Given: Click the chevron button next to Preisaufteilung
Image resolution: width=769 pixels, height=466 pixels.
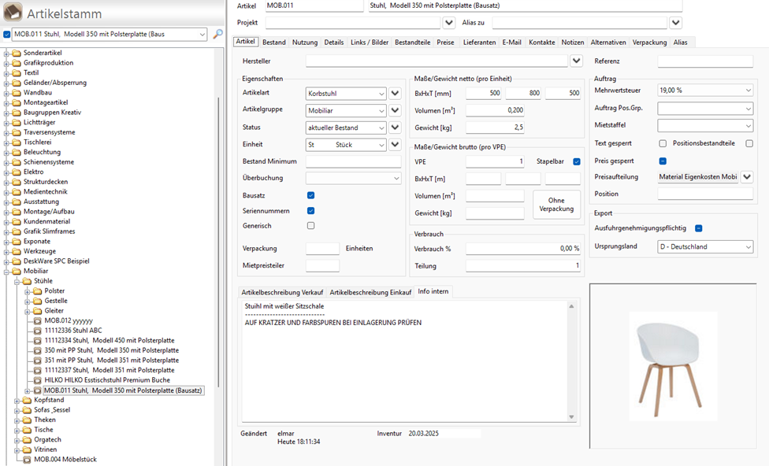Looking at the screenshot, I should coord(747,177).
